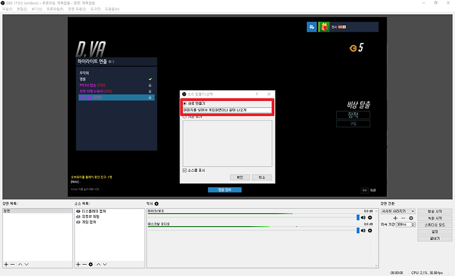455x276 pixels.
Task: Move the scene up in the scene list
Action: pos(20,264)
